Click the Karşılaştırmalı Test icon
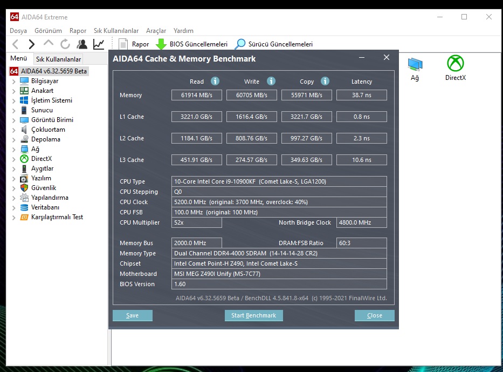503x372 pixels. (24, 217)
